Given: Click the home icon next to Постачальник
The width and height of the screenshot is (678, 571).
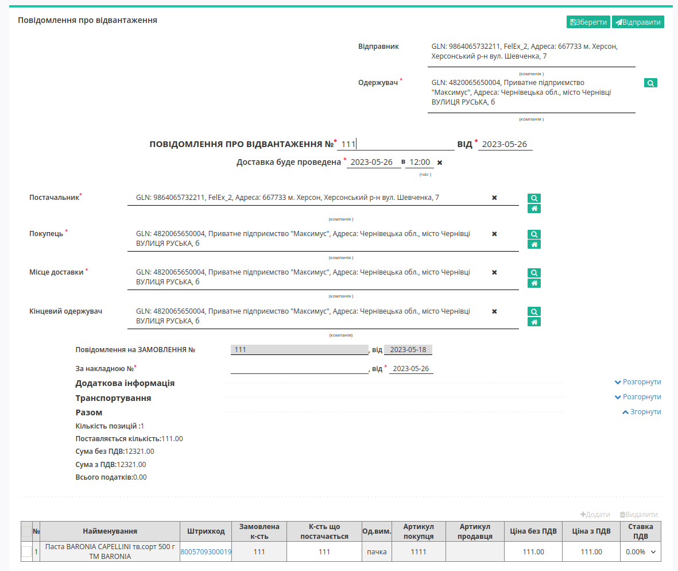Looking at the screenshot, I should pyautogui.click(x=534, y=208).
